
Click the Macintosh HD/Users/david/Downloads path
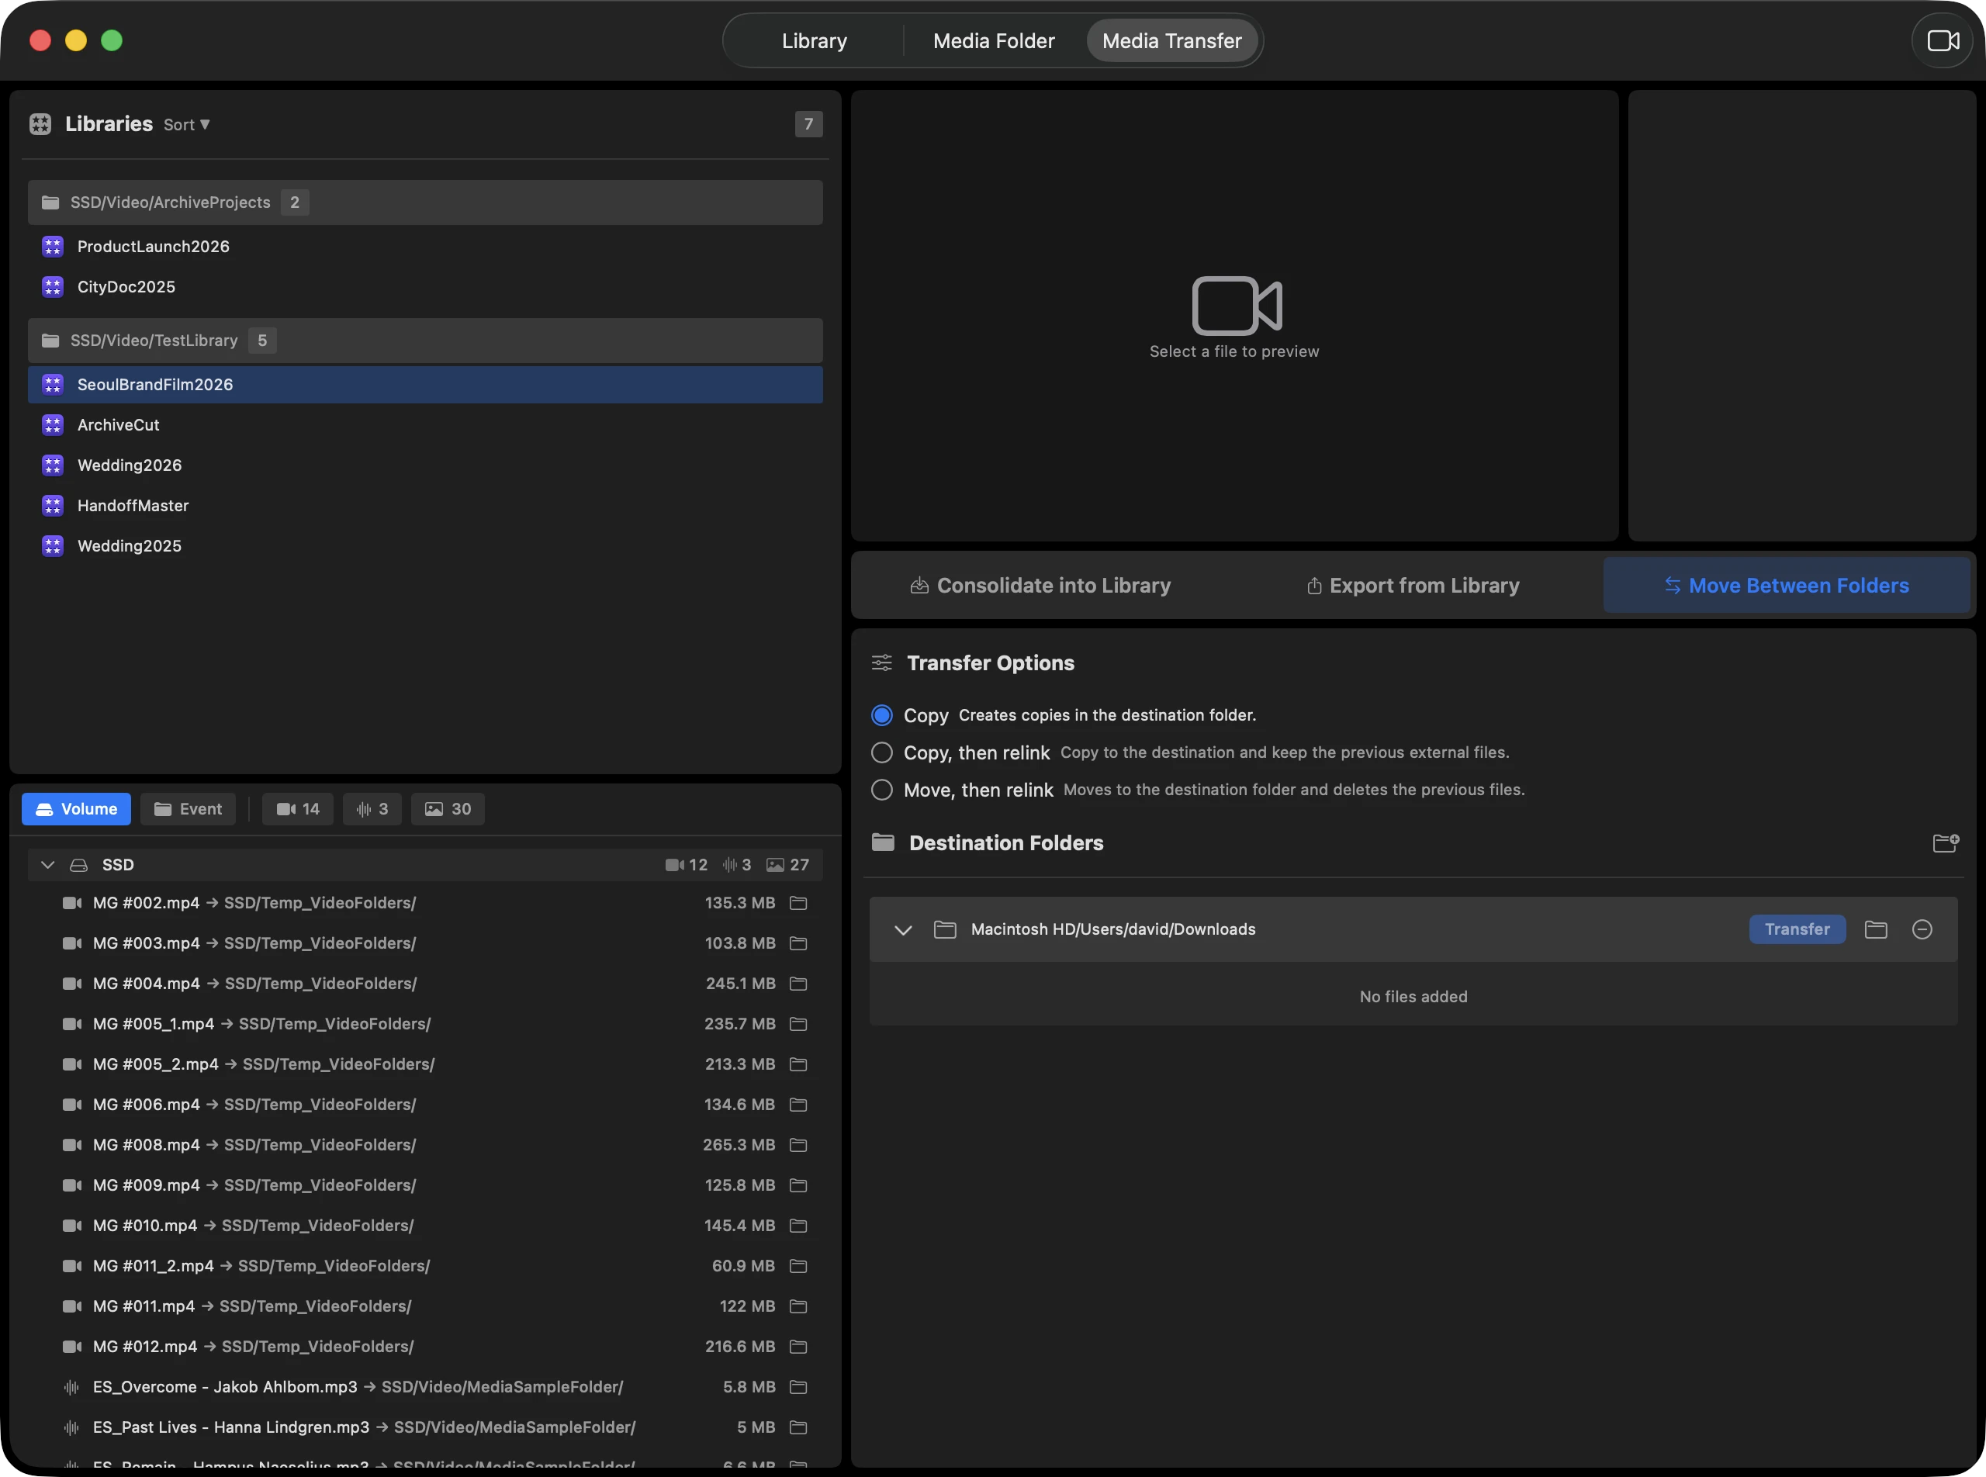[x=1113, y=930]
